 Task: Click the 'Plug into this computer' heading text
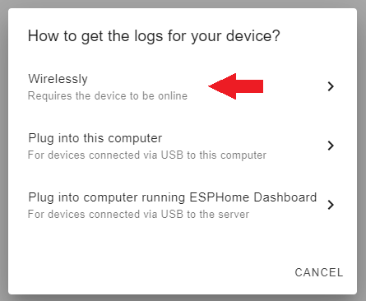tap(95, 138)
